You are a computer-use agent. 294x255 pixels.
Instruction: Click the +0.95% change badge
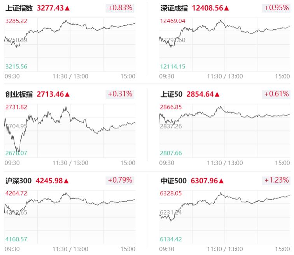click(276, 8)
